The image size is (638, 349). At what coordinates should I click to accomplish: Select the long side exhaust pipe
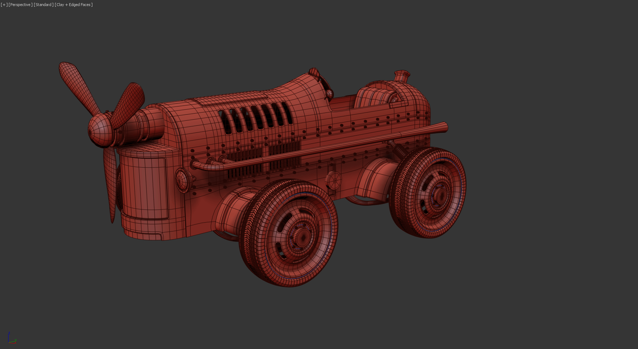pyautogui.click(x=320, y=146)
